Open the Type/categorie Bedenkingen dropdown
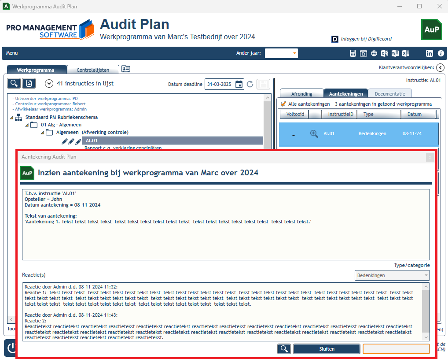Image resolution: width=448 pixels, height=359 pixels. [392, 275]
